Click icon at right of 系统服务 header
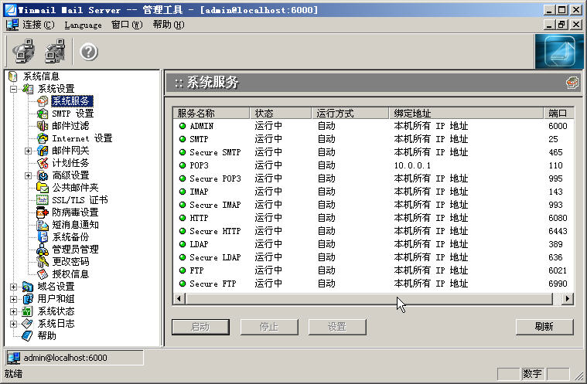Screen dimensions: 587x384 [572, 83]
